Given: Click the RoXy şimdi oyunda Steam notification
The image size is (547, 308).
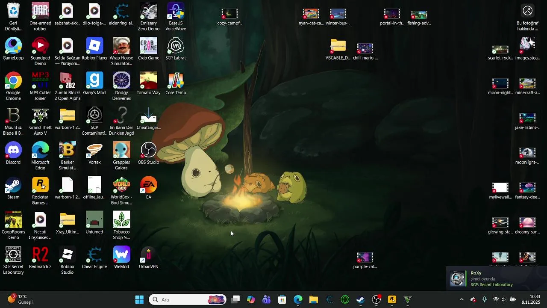Looking at the screenshot, I should (497, 279).
